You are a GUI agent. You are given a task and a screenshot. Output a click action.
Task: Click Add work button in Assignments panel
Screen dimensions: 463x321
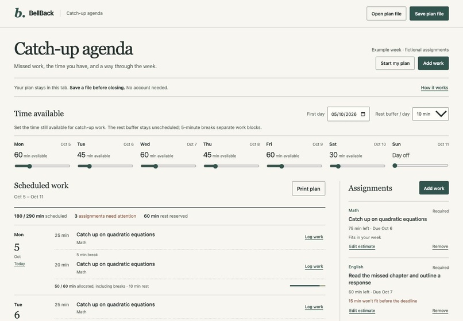coord(434,188)
